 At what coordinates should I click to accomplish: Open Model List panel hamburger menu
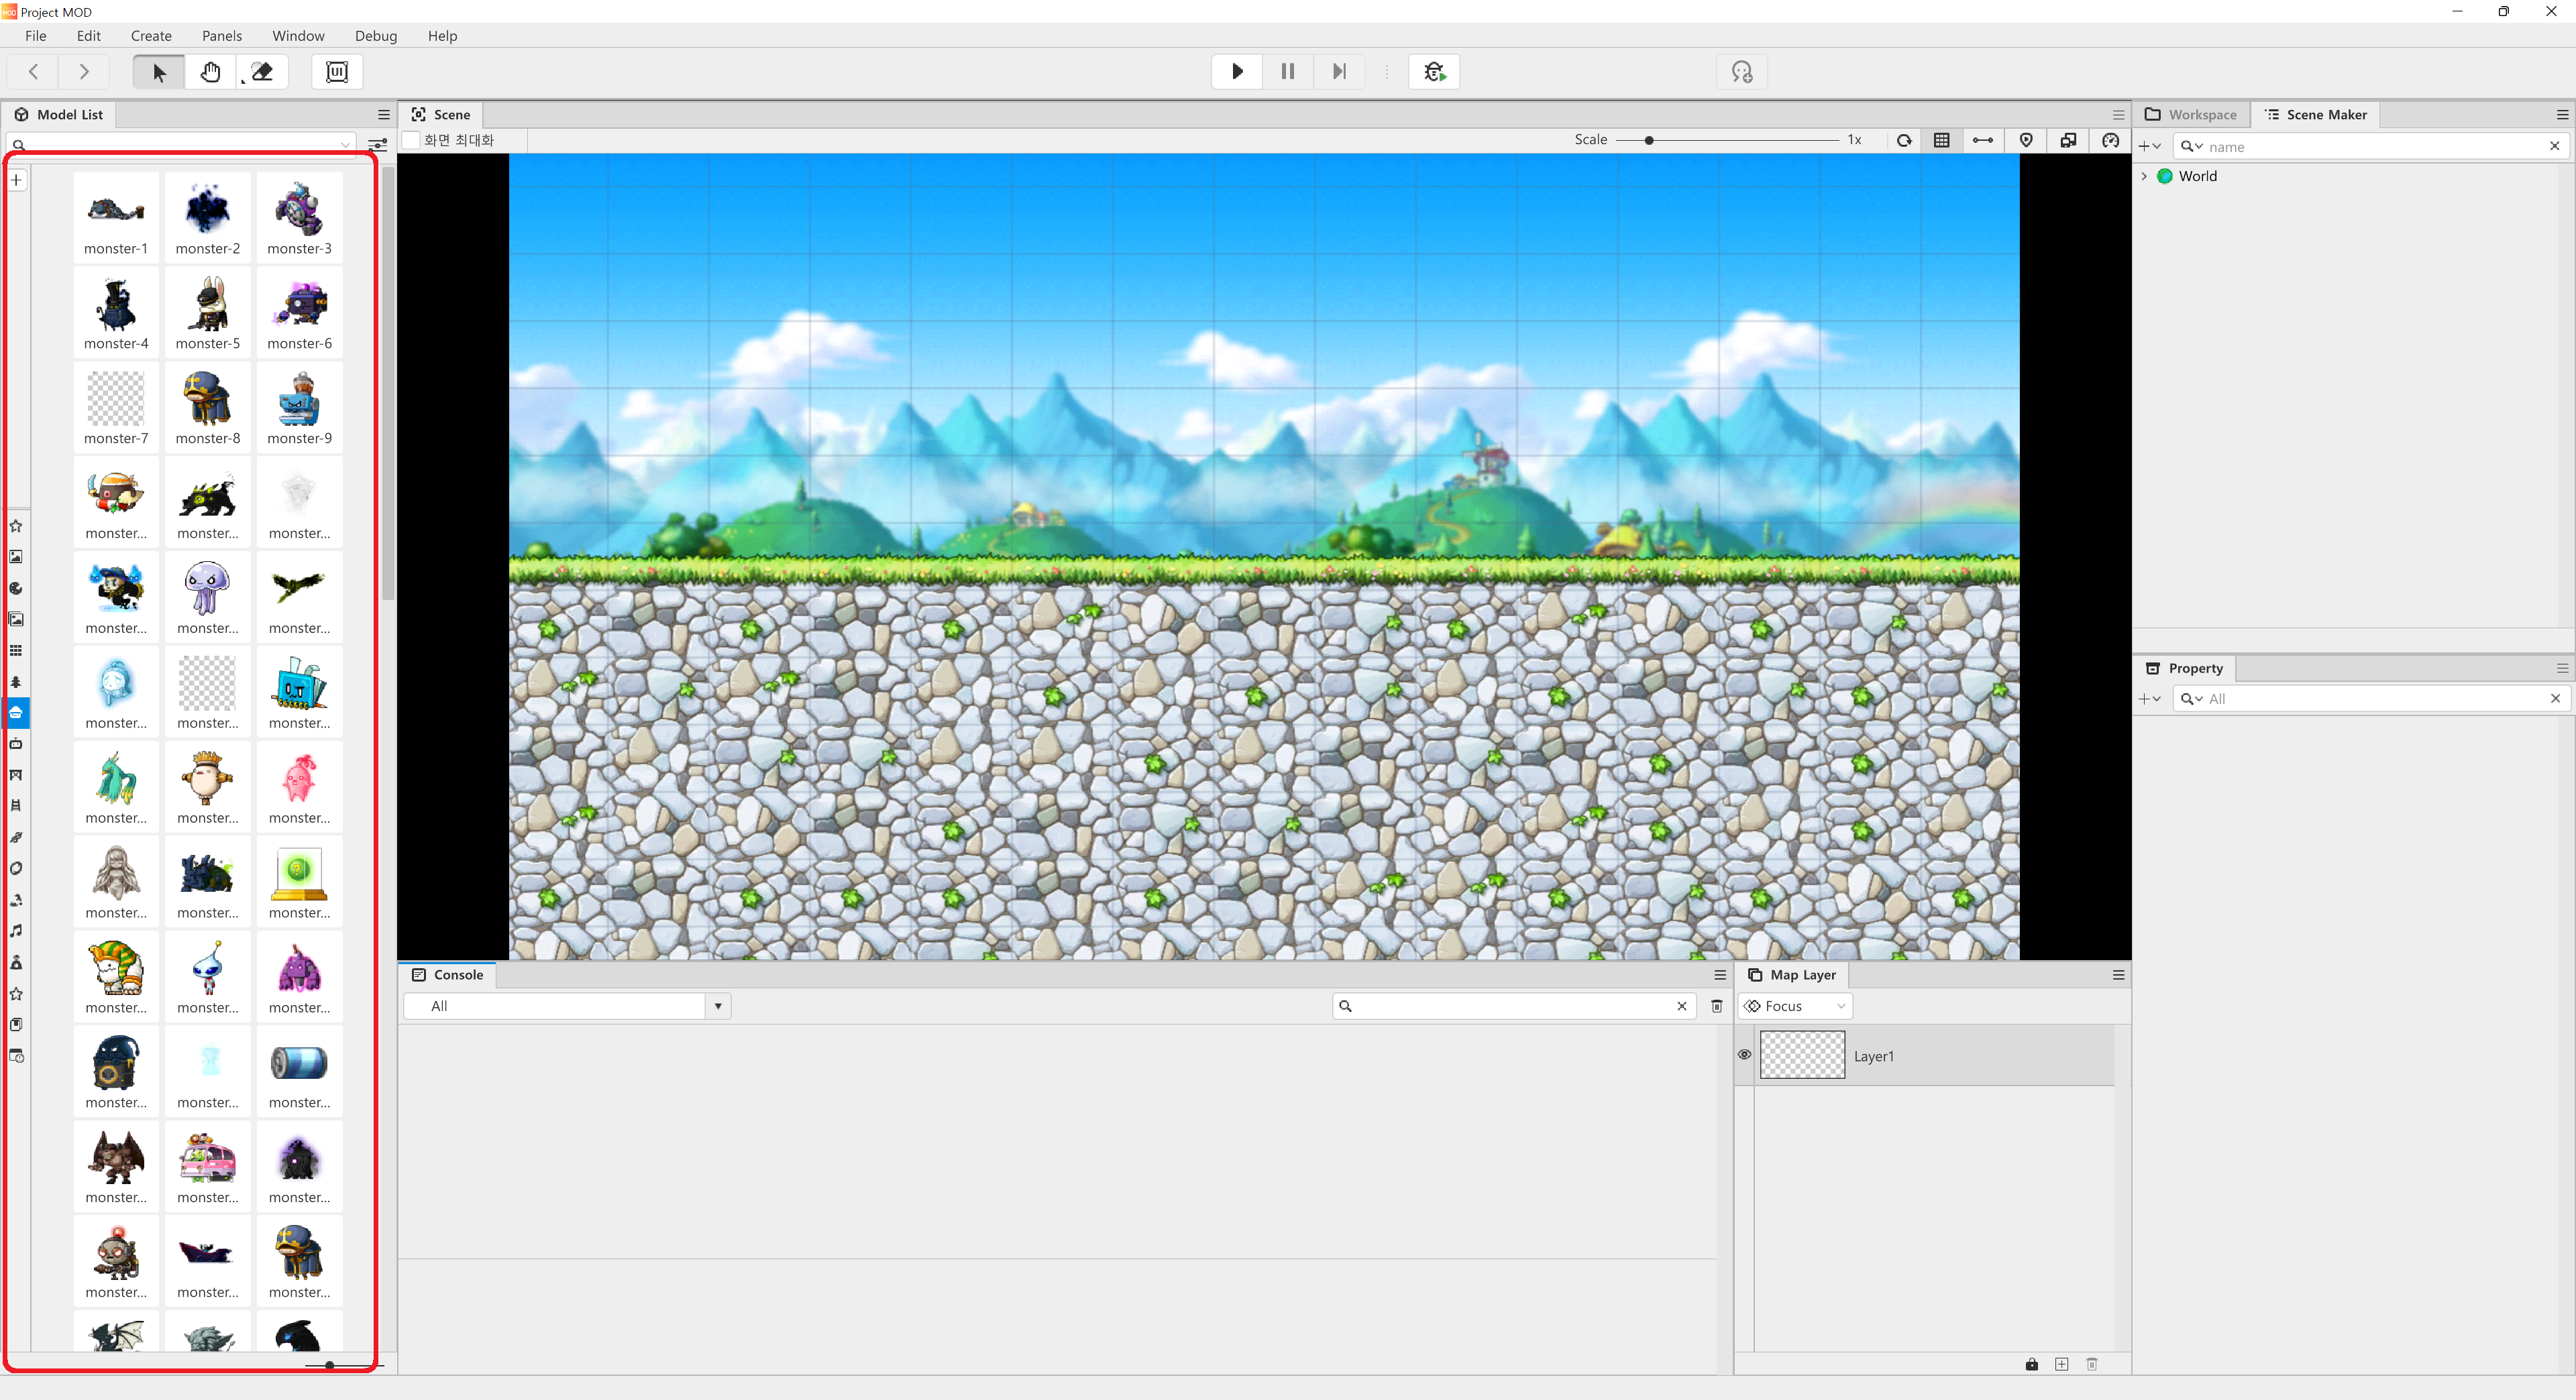click(x=384, y=114)
